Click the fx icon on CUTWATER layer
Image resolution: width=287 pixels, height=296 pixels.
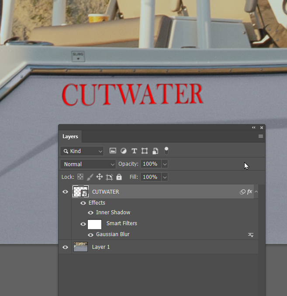(x=249, y=192)
